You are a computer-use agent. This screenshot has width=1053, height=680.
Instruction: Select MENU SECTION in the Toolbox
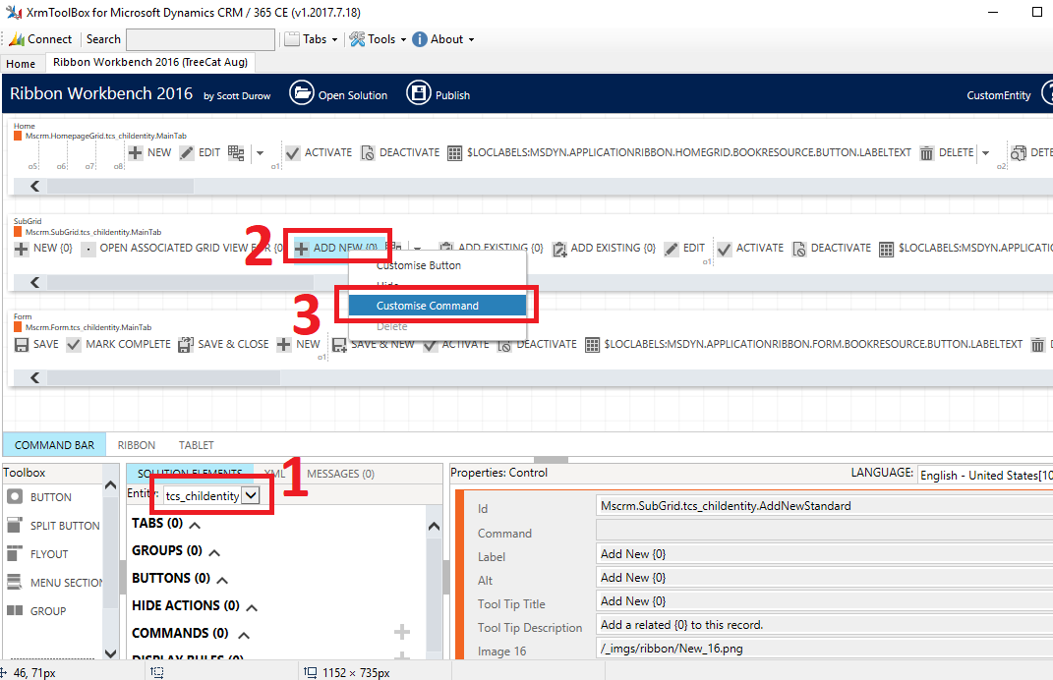pyautogui.click(x=55, y=583)
